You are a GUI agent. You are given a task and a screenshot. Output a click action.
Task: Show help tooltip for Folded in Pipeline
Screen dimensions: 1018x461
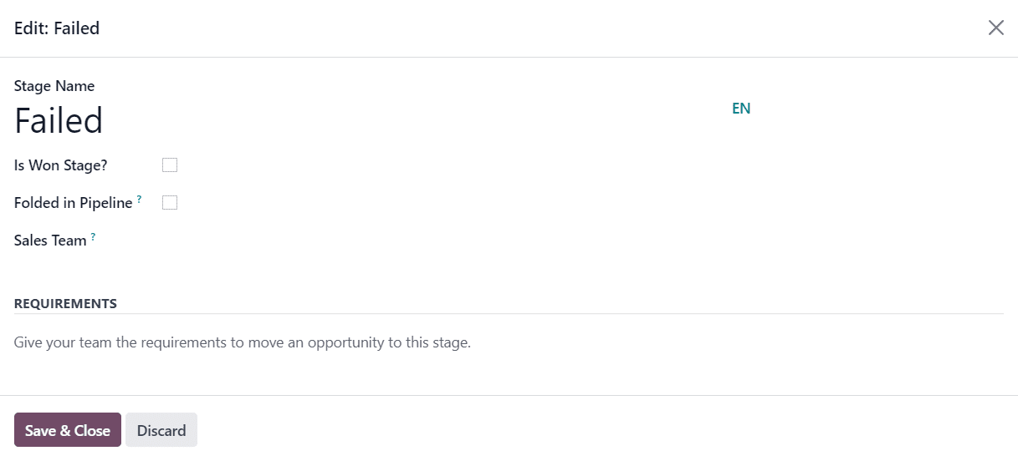[x=139, y=200]
